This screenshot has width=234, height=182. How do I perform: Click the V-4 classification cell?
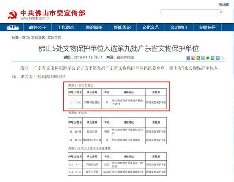click(78, 165)
